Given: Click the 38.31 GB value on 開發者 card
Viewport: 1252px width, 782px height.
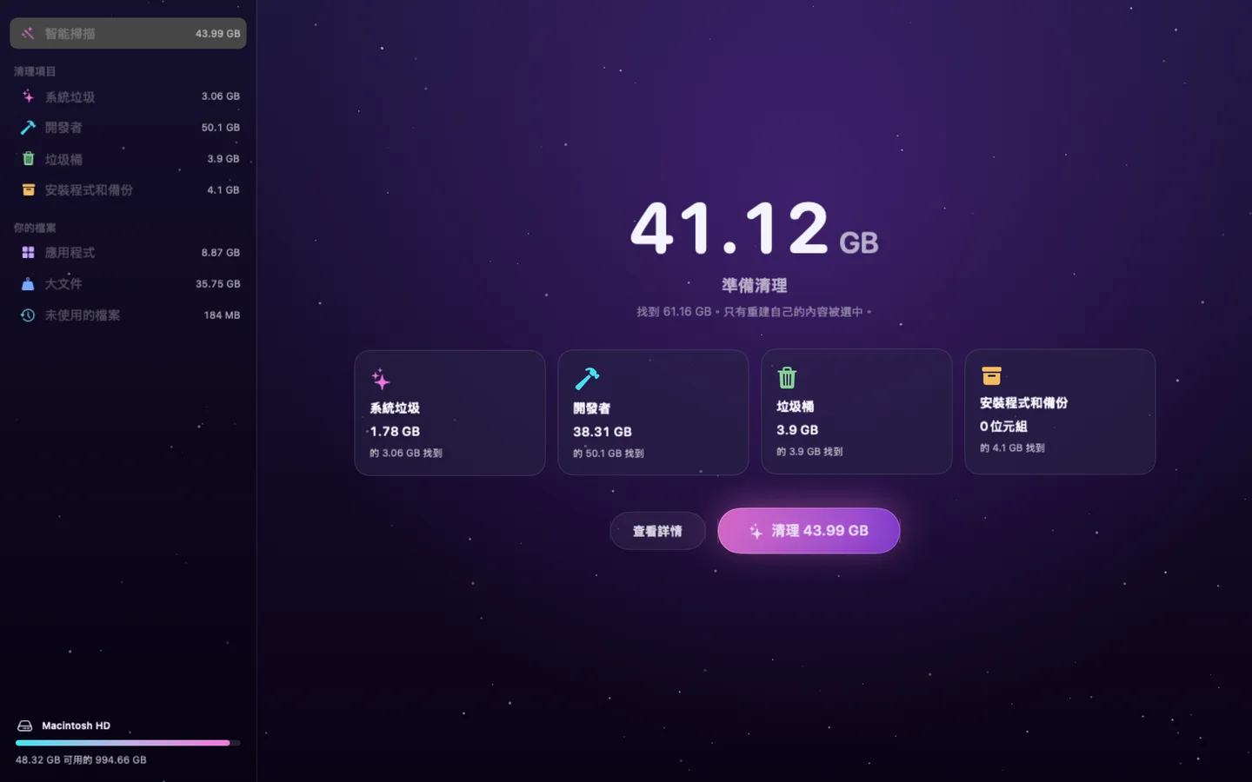Looking at the screenshot, I should (603, 432).
